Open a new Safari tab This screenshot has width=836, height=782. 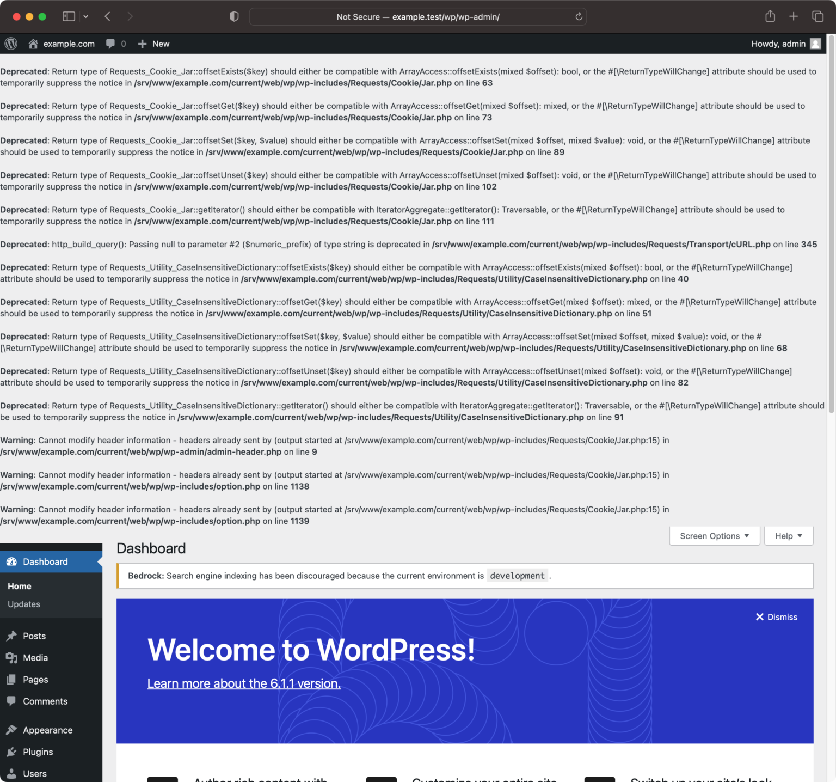point(794,16)
